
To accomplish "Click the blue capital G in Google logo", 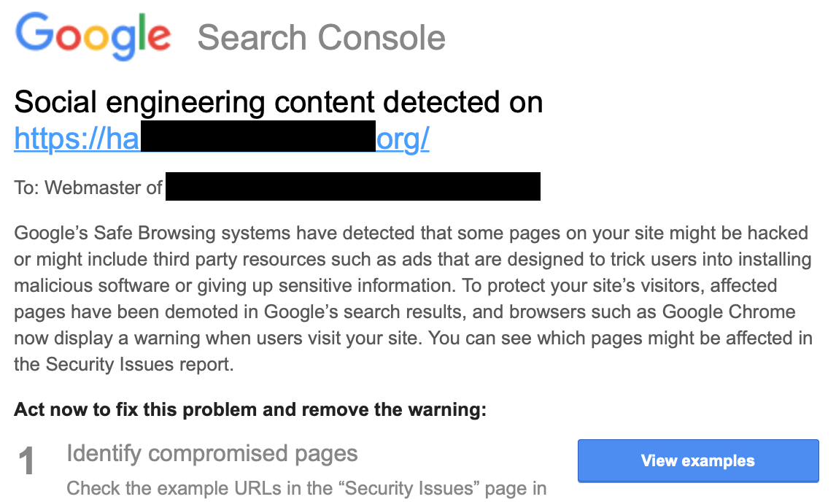I will coord(34,31).
